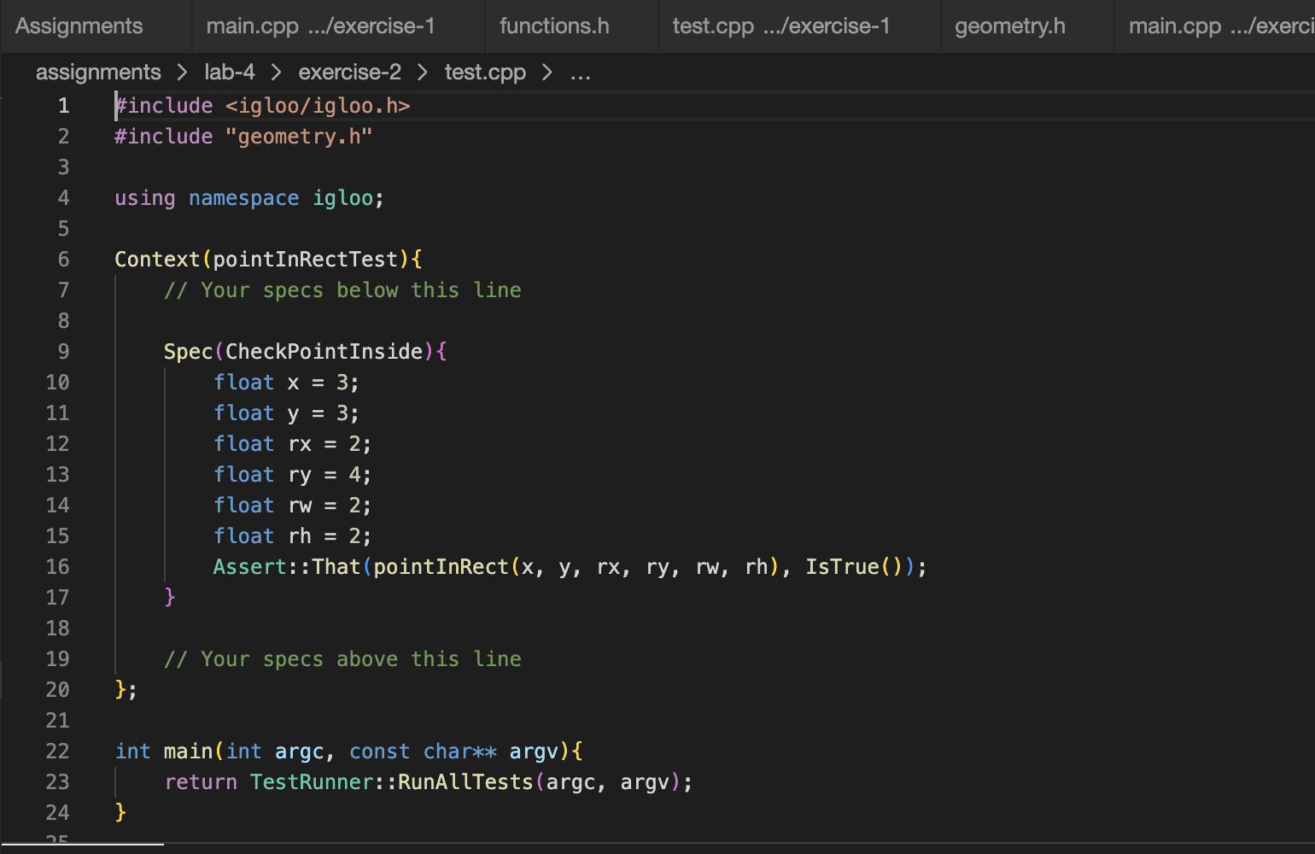Click 'TestRunner::RunAllTests' call
Image resolution: width=1315 pixels, height=854 pixels.
coord(392,782)
